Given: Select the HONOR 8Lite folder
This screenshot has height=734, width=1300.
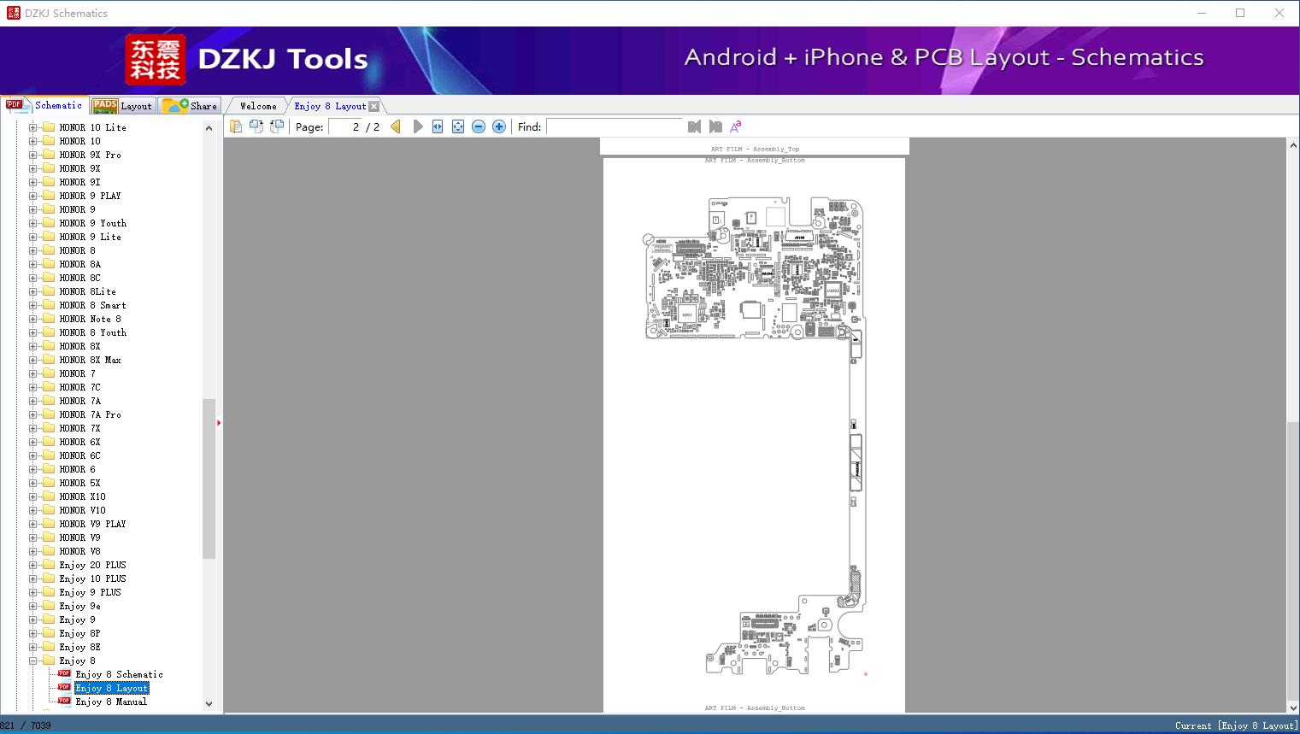Looking at the screenshot, I should click(x=87, y=291).
